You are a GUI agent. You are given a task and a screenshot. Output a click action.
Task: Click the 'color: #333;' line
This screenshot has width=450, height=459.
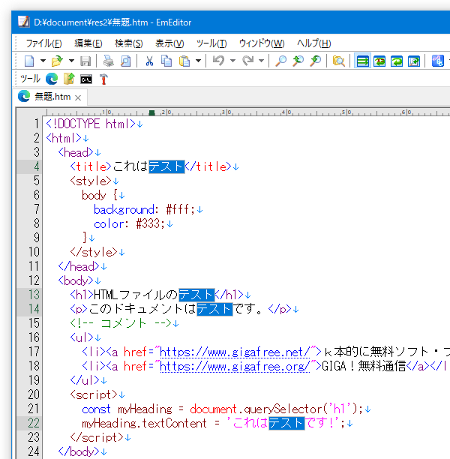click(129, 223)
